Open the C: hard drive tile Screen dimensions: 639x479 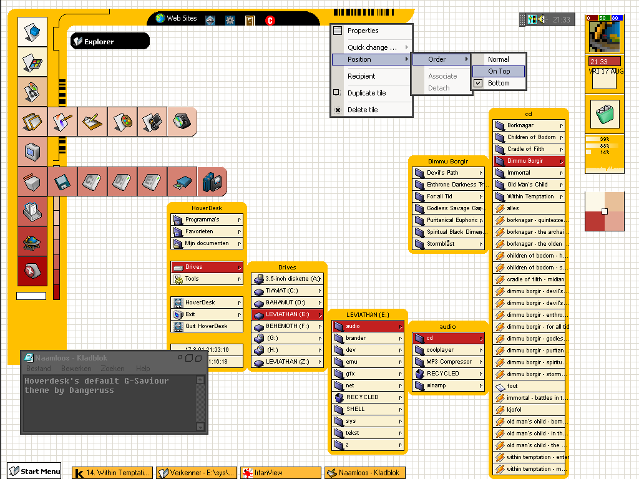click(x=92, y=181)
